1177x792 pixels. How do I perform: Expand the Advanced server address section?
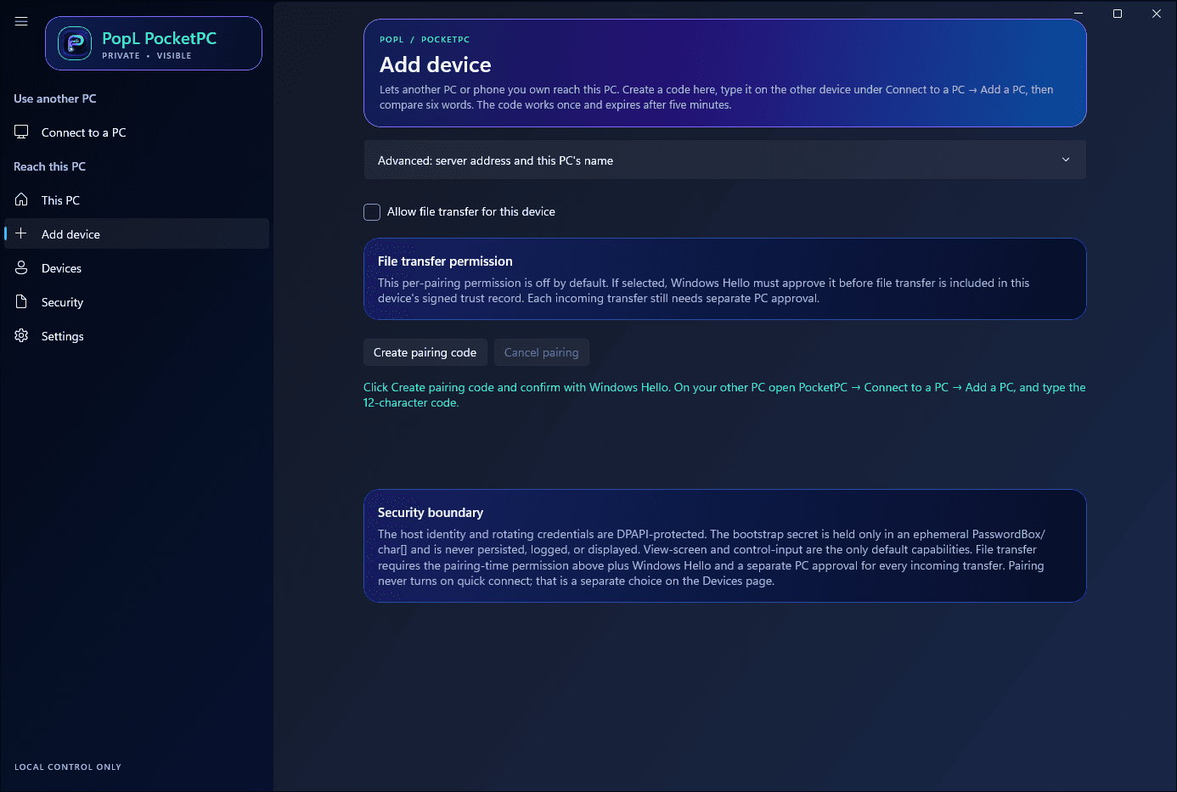(x=725, y=160)
